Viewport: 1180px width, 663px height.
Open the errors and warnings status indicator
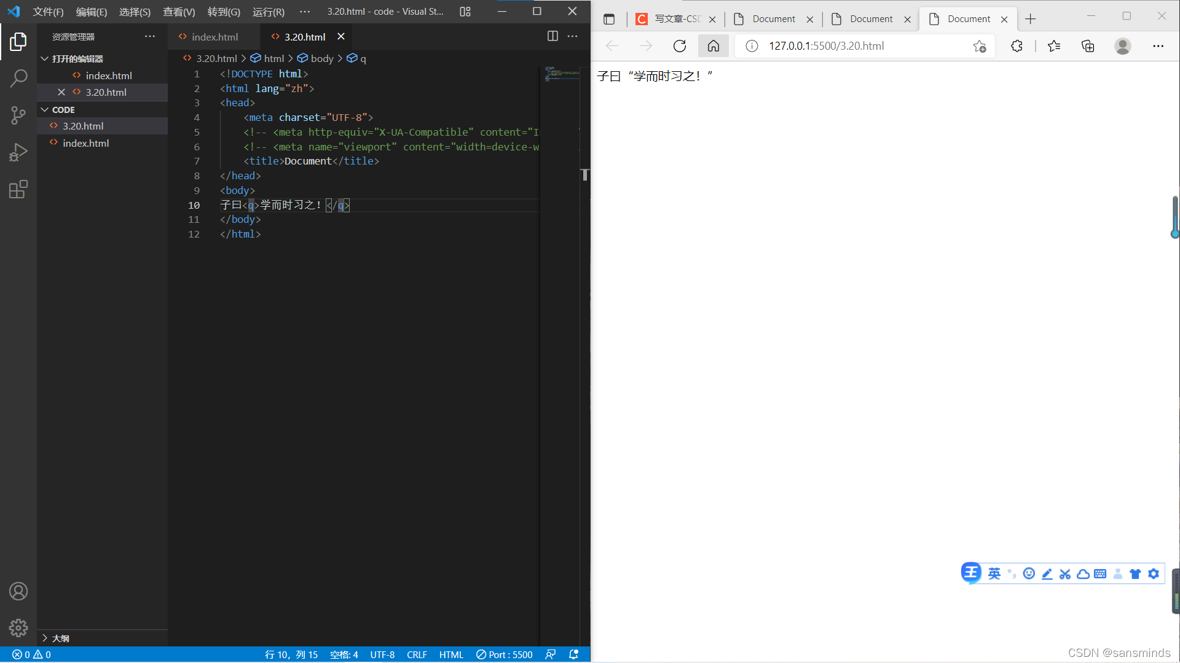[31, 654]
